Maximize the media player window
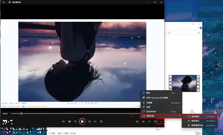223x135 pixels. 155,2
